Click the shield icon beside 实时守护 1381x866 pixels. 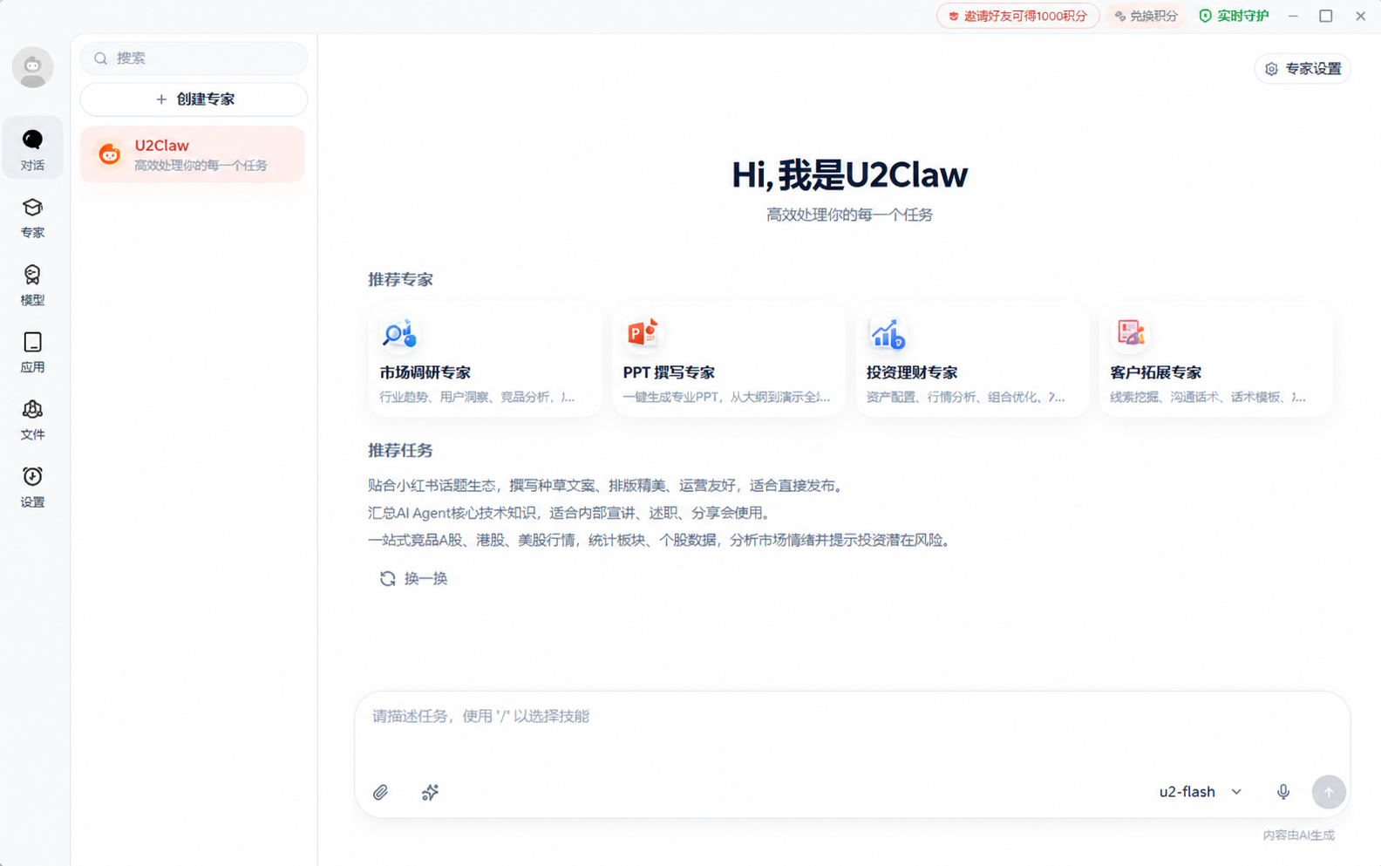point(1206,16)
